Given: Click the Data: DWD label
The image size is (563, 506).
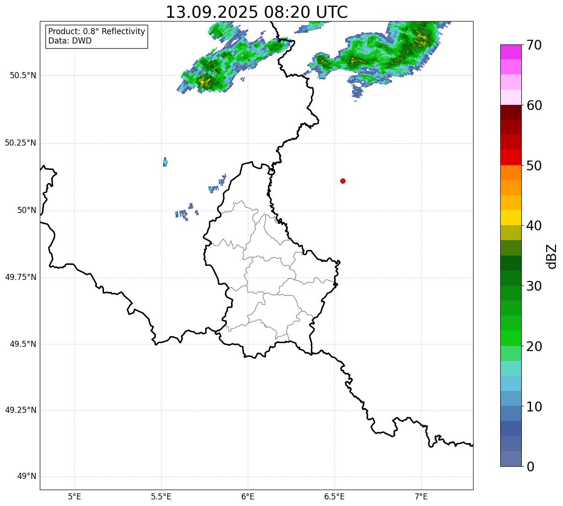Looking at the screenshot, I should coord(70,41).
